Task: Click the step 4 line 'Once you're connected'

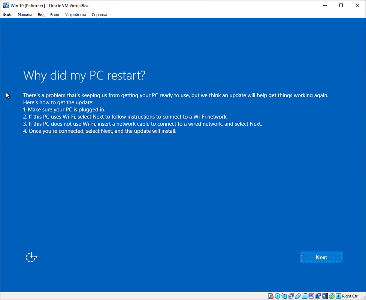Action: tap(100, 131)
